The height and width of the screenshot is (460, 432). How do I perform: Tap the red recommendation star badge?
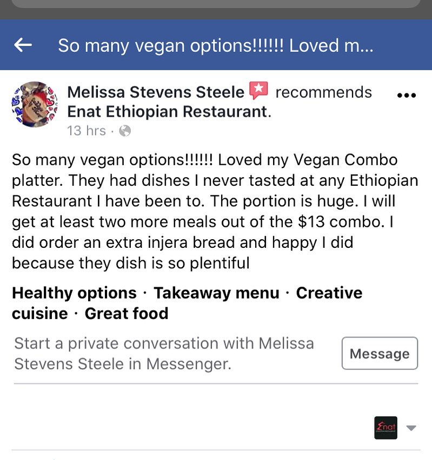[258, 90]
